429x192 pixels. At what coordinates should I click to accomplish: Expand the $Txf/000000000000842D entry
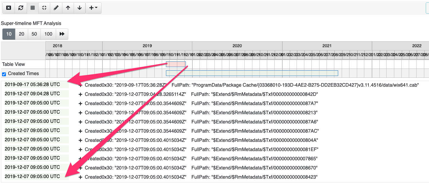(80, 94)
